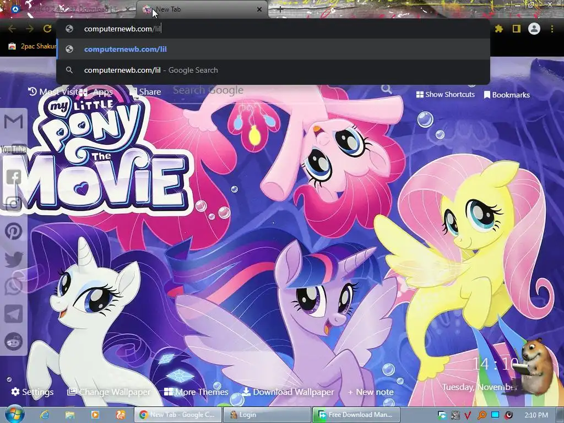Open Chrome side panel icon

point(517,29)
